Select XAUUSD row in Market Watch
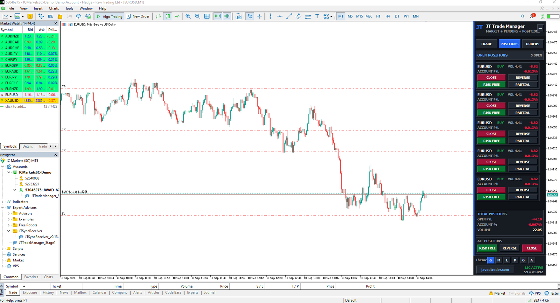 29,100
